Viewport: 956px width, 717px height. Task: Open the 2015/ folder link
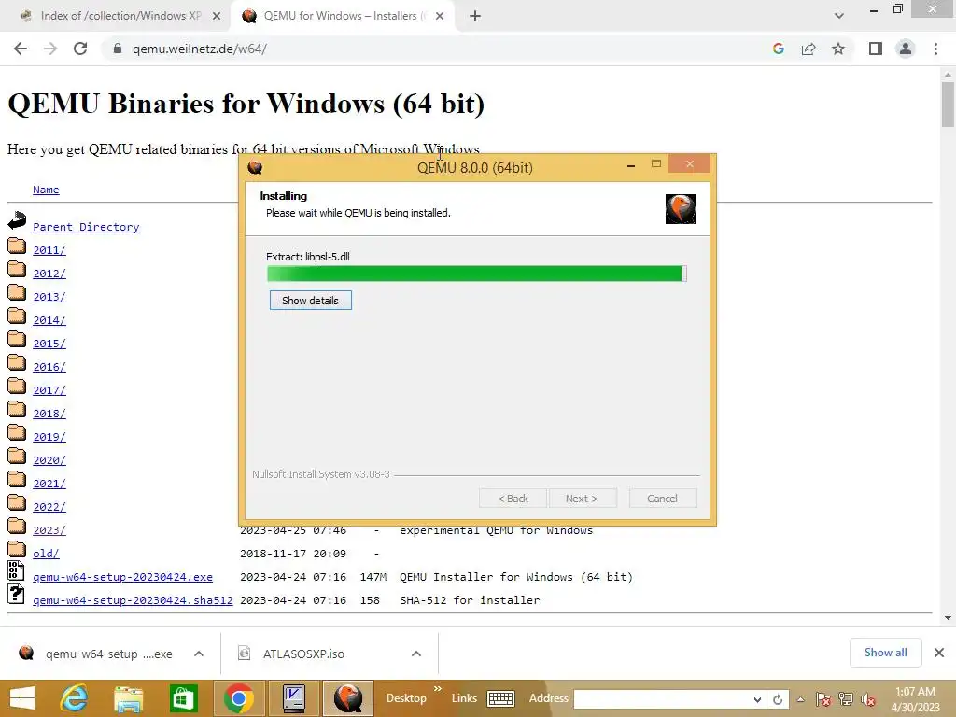pyautogui.click(x=49, y=344)
